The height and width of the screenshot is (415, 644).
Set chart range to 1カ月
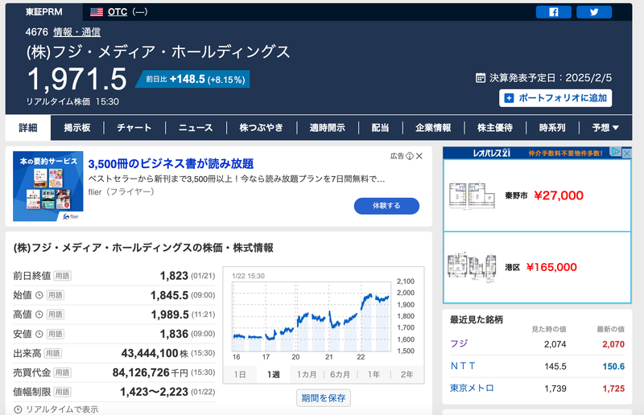(x=307, y=374)
